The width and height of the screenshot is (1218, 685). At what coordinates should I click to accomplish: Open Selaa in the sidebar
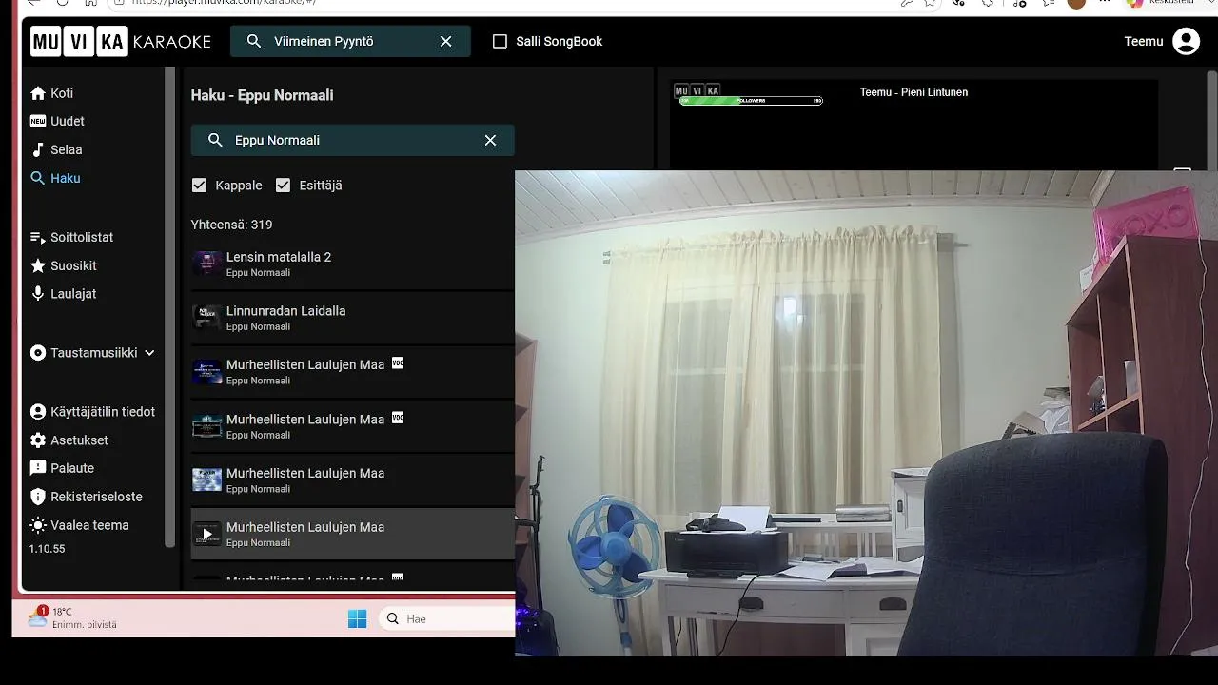click(x=56, y=150)
